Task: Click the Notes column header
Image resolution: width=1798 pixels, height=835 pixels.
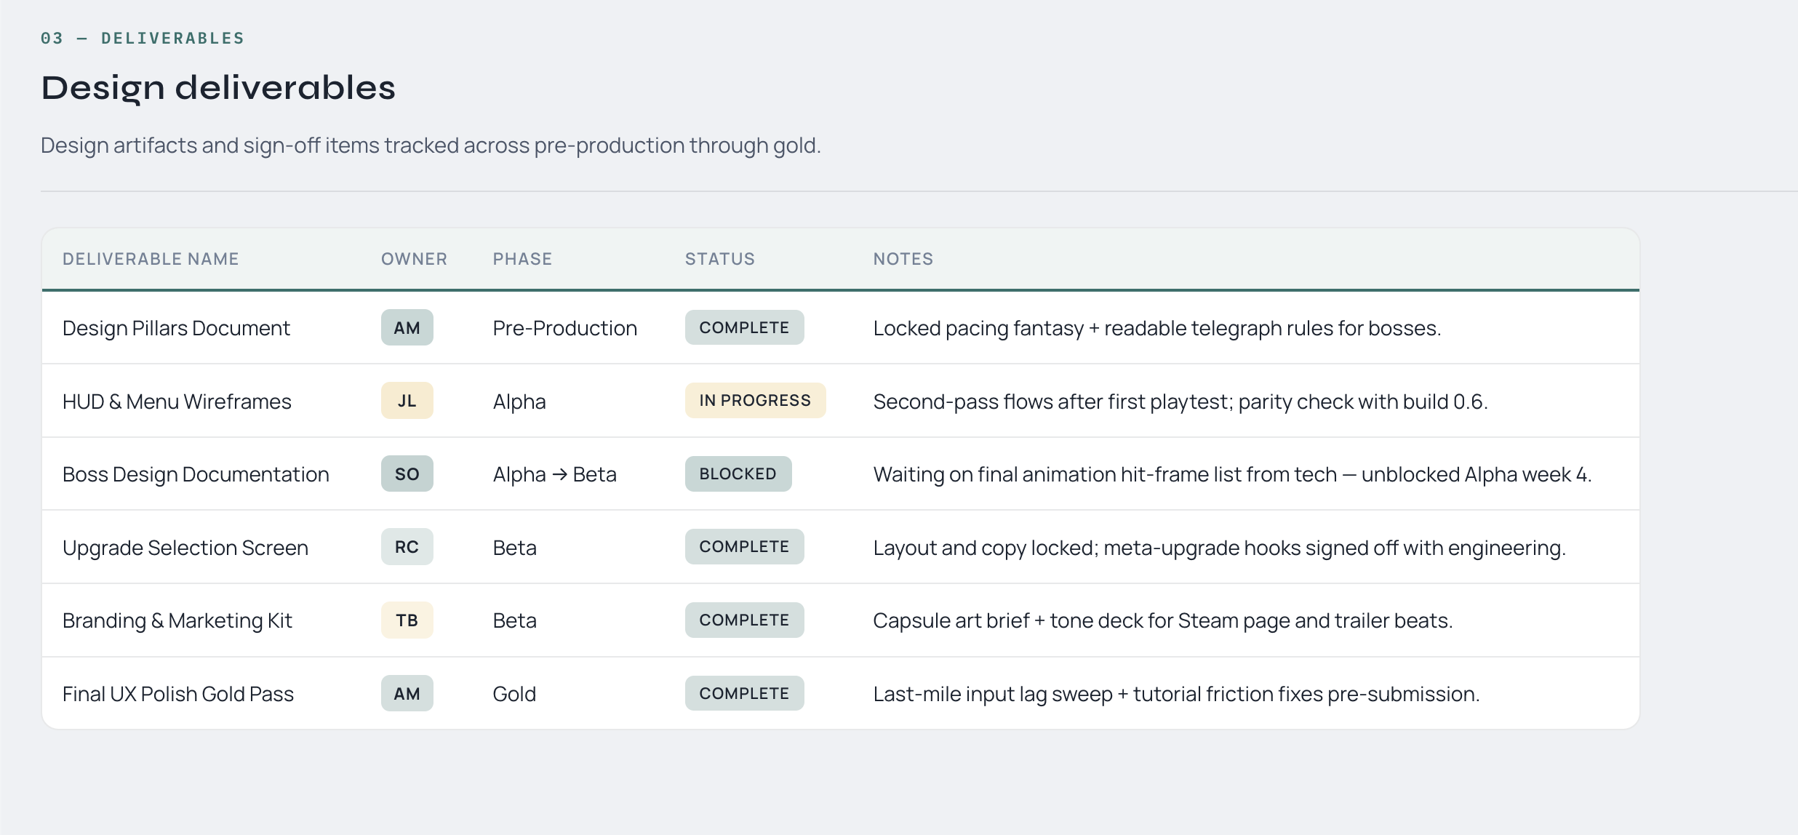Action: point(903,259)
